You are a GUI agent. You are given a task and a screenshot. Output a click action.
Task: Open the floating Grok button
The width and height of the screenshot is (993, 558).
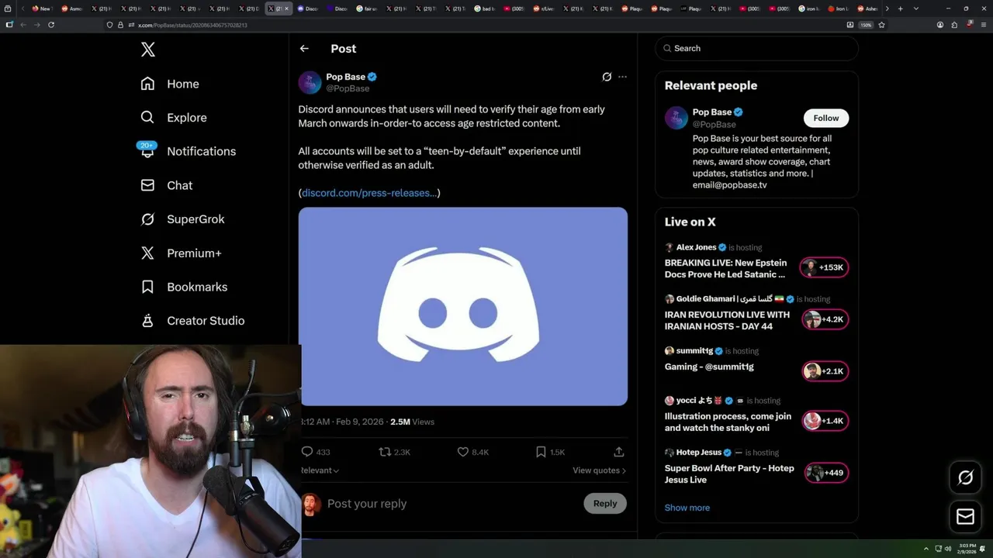(x=966, y=478)
